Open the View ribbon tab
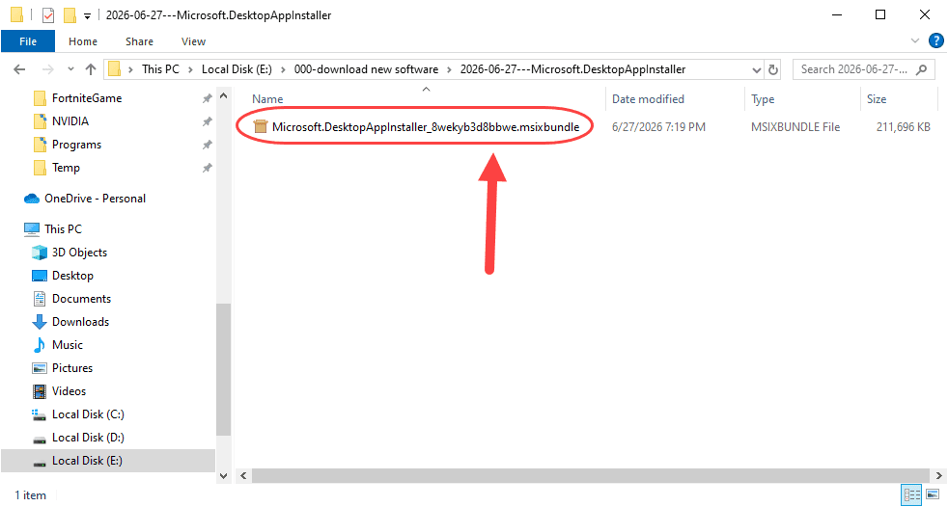 click(x=193, y=41)
